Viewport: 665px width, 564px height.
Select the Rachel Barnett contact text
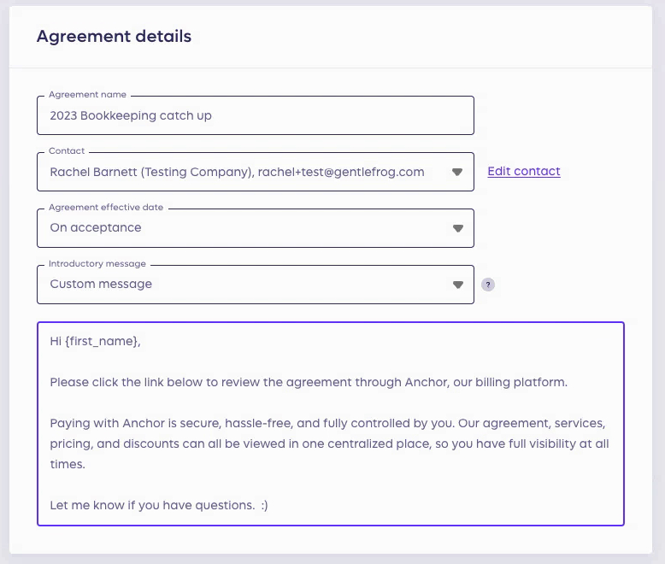point(237,172)
